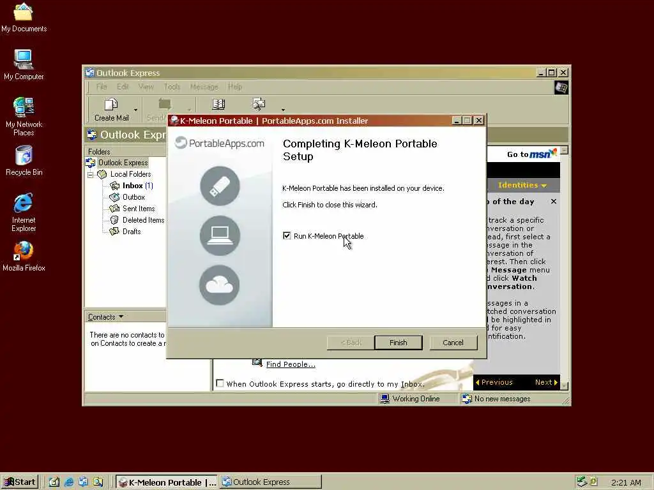Select Deleted Items folder
The height and width of the screenshot is (490, 654).
pyautogui.click(x=137, y=220)
